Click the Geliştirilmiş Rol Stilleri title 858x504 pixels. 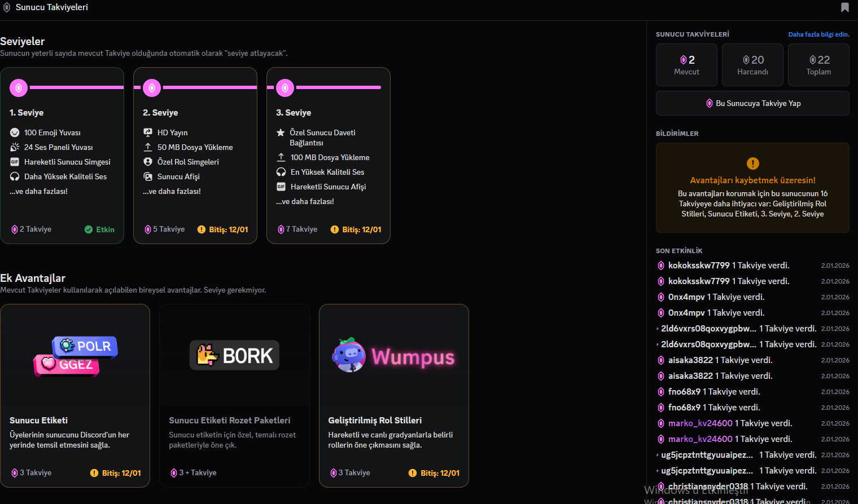(x=375, y=421)
